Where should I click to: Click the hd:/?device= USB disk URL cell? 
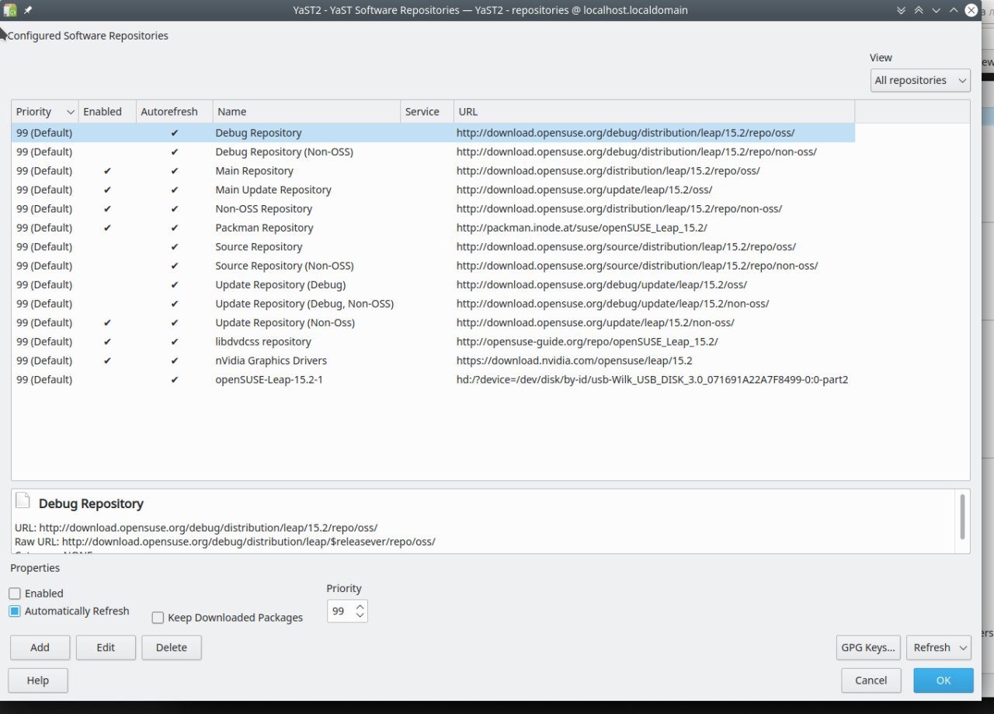[652, 380]
